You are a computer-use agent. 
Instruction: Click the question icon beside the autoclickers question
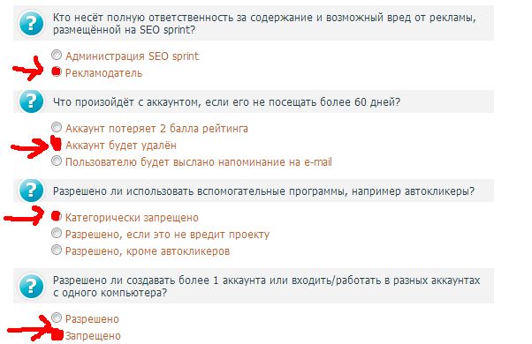point(31,191)
